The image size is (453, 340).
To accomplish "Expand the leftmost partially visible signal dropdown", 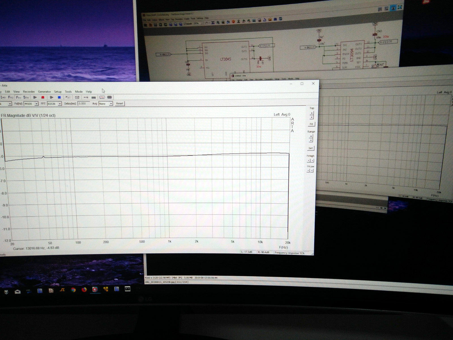I will pos(10,104).
